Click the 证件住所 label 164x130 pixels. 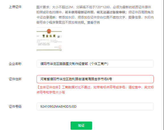point(15,79)
